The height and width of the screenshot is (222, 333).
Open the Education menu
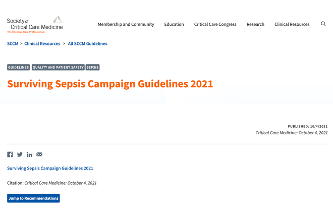174,24
